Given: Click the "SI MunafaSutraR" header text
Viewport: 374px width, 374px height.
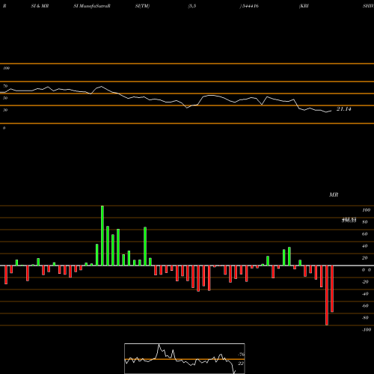Looking at the screenshot, I should point(92,6).
